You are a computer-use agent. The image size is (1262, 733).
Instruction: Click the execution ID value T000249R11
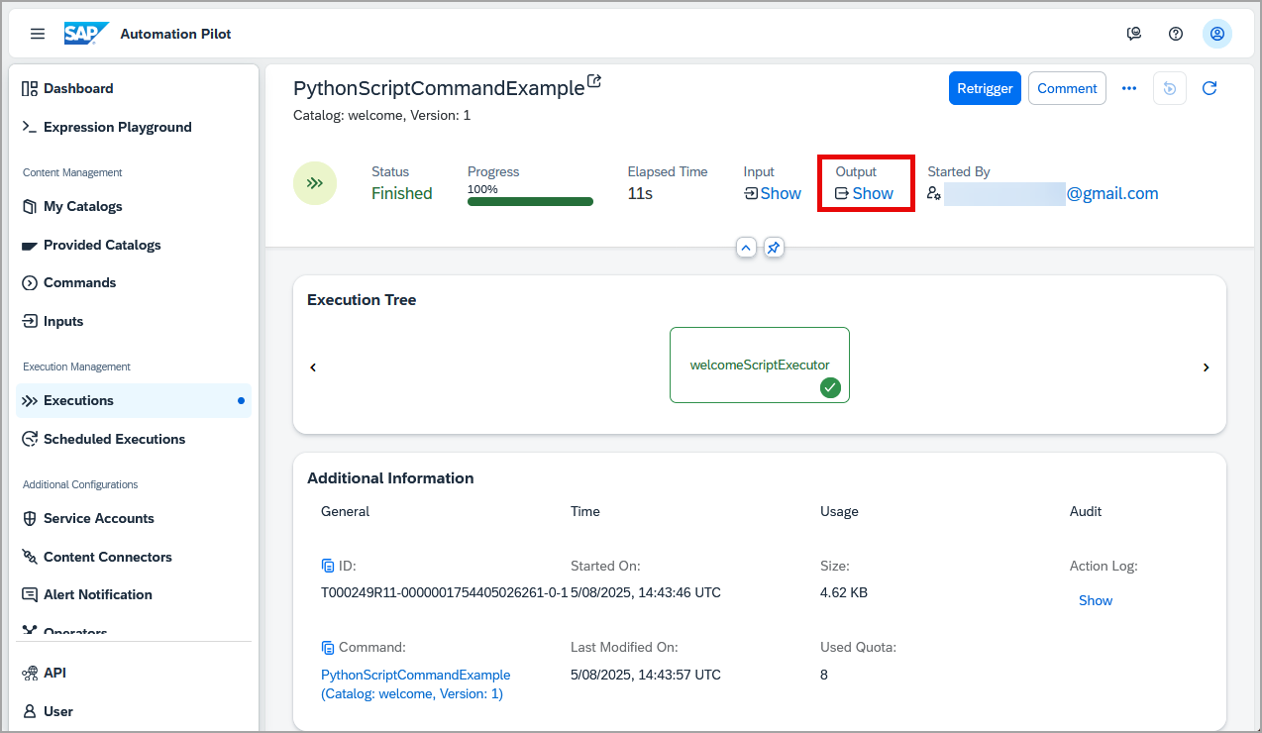(x=445, y=592)
